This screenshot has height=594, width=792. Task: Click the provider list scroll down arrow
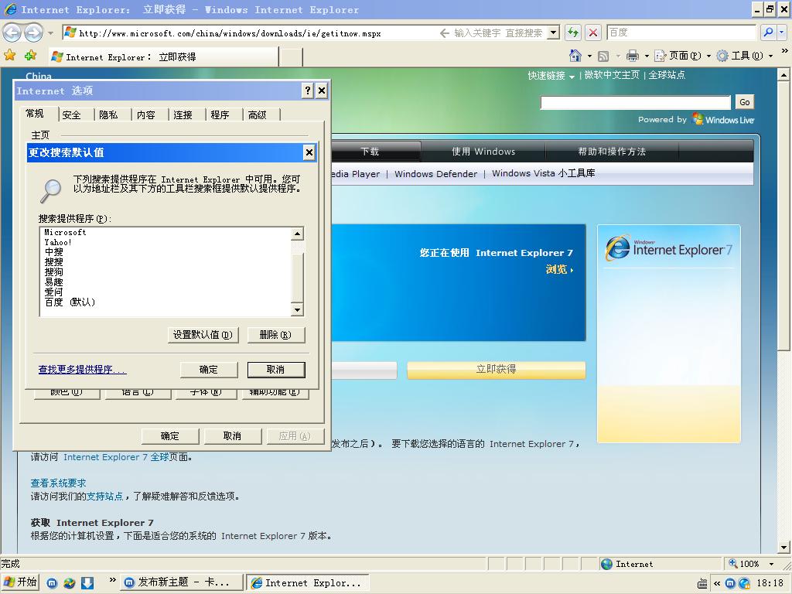click(298, 309)
